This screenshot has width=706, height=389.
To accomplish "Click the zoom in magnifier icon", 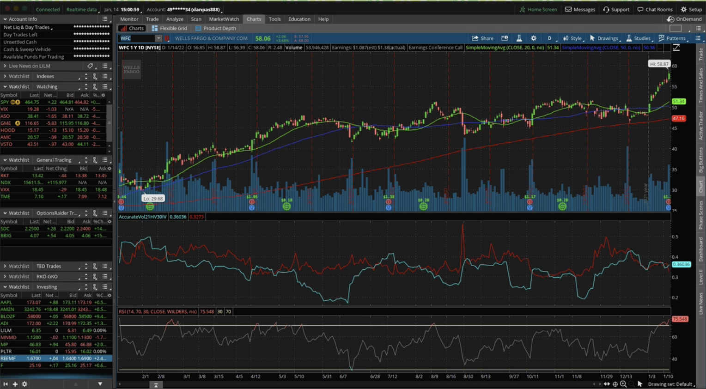I will [623, 384].
